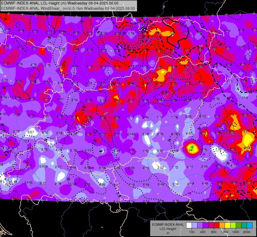This screenshot has width=257, height=237.
Task: Click the legend tick label 800
Action: pyautogui.click(x=214, y=232)
